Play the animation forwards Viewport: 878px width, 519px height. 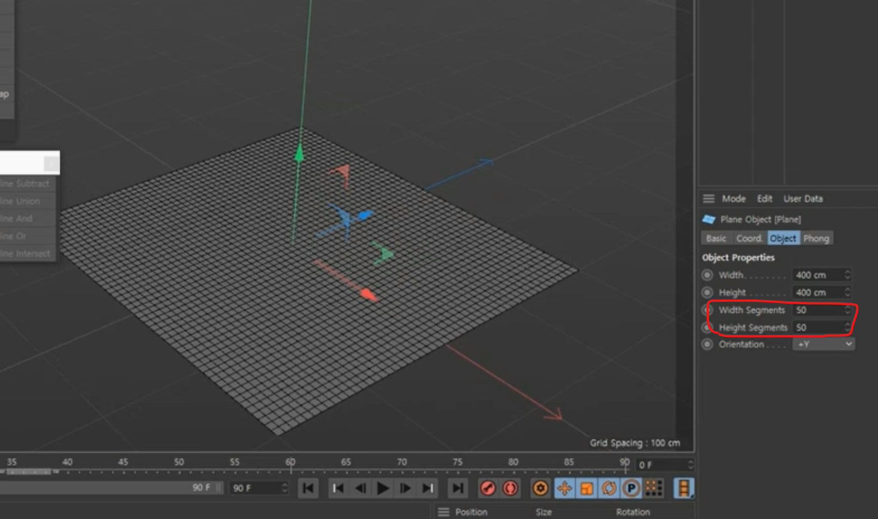[383, 488]
